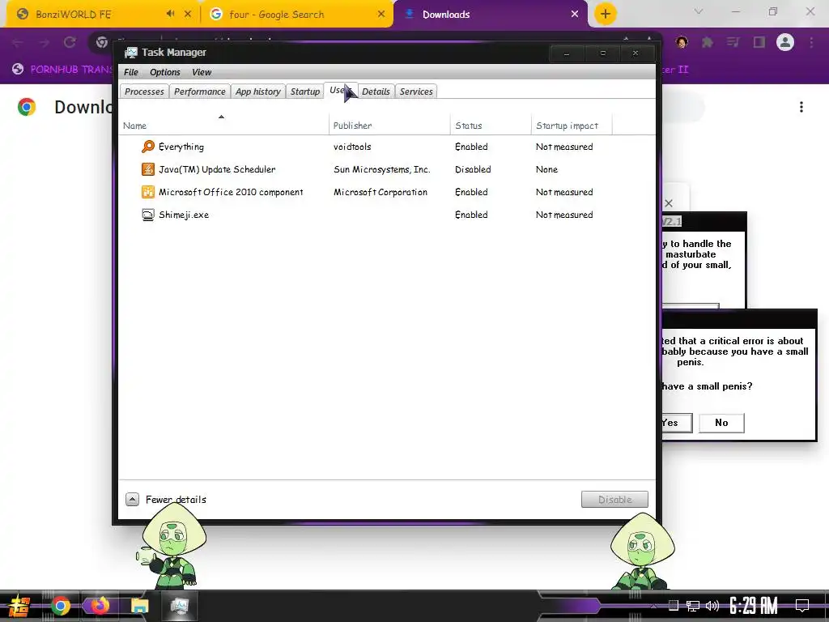Open the notification center icon
This screenshot has height=622, width=829.
[802, 606]
